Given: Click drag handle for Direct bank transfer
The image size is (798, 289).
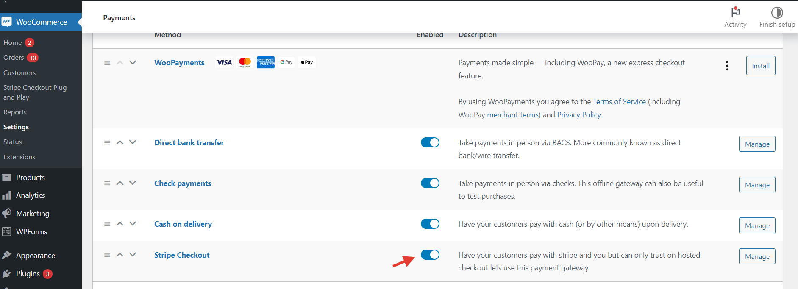Looking at the screenshot, I should pos(107,143).
